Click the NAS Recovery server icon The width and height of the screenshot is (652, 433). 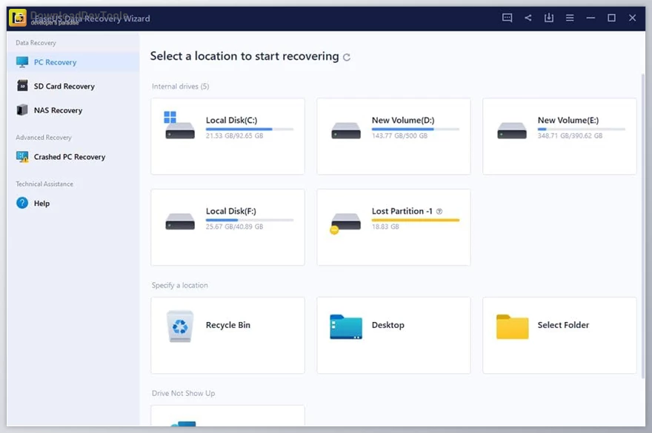tap(22, 110)
